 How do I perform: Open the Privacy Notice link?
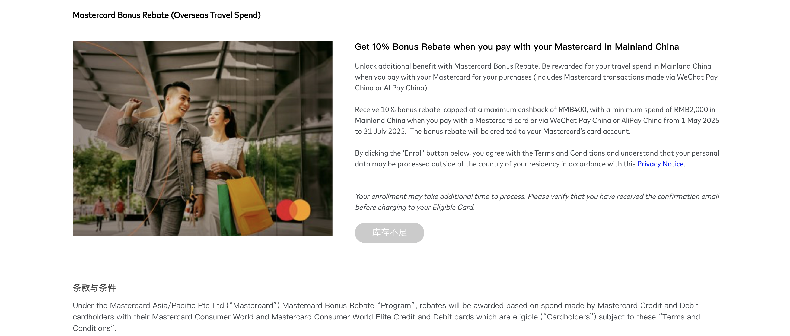point(660,164)
